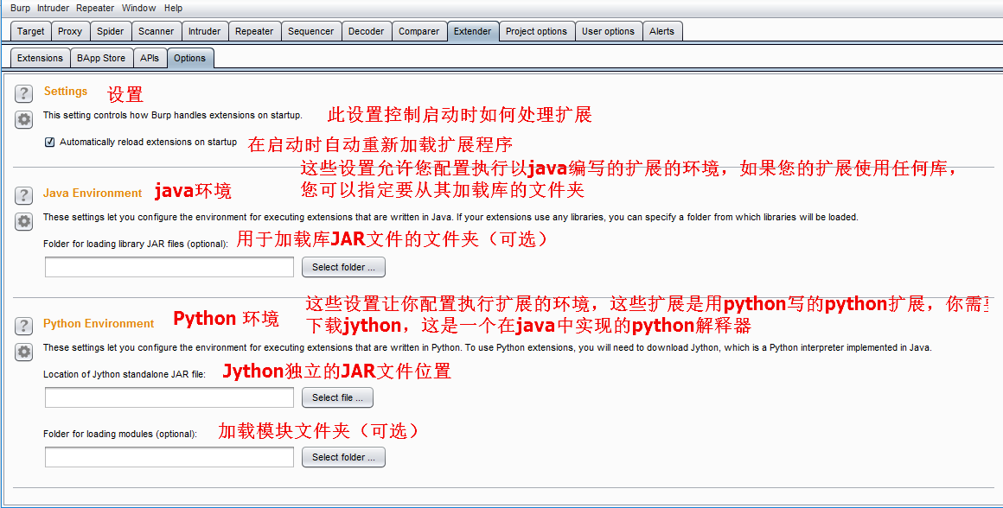This screenshot has width=1003, height=508.
Task: Open the Window menu
Action: click(138, 9)
